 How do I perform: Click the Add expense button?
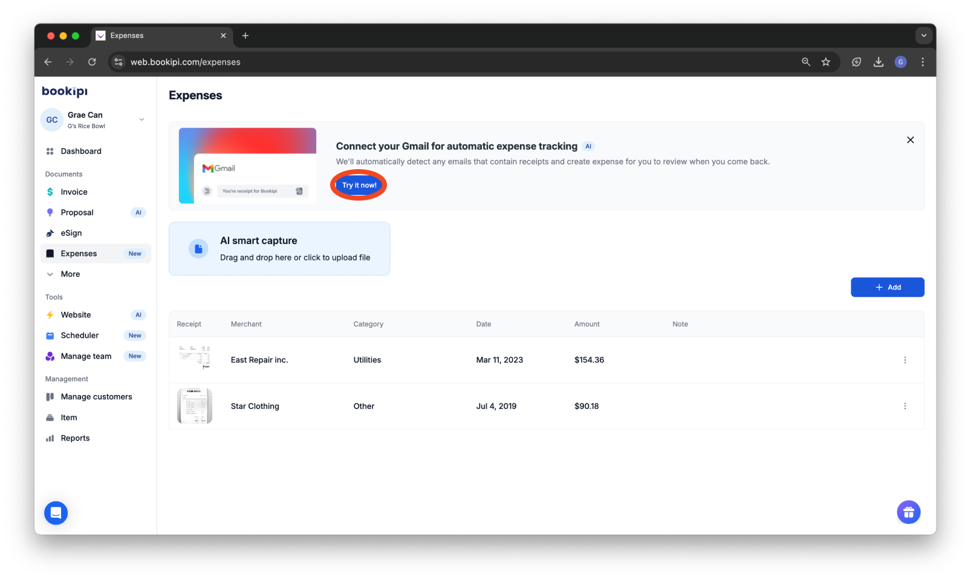[887, 287]
